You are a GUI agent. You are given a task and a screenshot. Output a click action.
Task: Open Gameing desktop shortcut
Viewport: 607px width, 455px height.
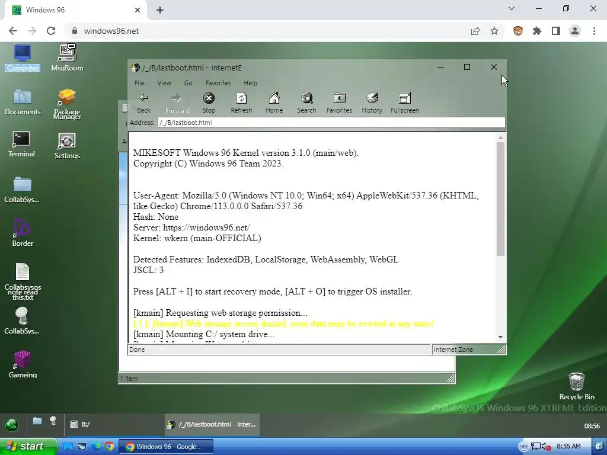point(23,364)
